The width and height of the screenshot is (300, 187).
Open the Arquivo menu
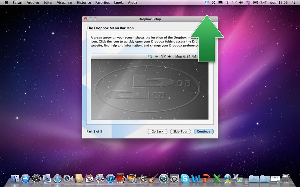33,2
